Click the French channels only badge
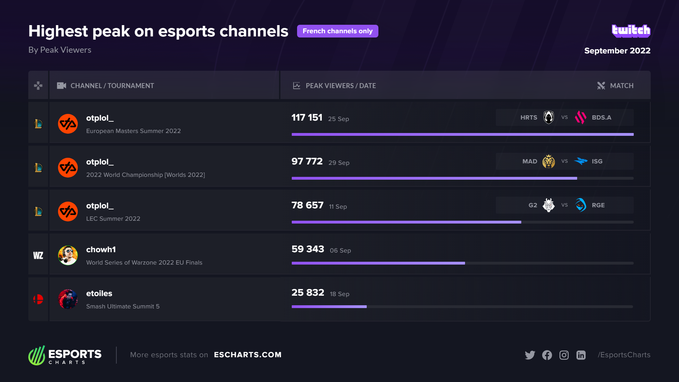Image resolution: width=679 pixels, height=382 pixels. (x=337, y=31)
